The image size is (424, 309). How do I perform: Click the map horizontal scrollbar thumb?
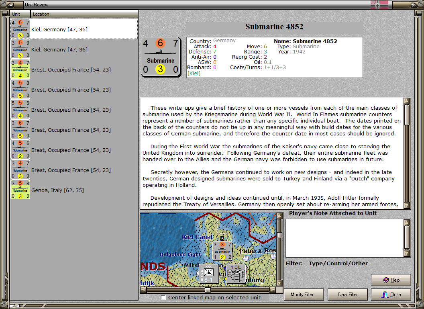pyautogui.click(x=208, y=290)
